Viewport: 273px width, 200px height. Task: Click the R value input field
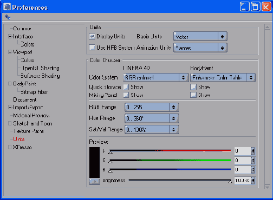click(x=243, y=151)
